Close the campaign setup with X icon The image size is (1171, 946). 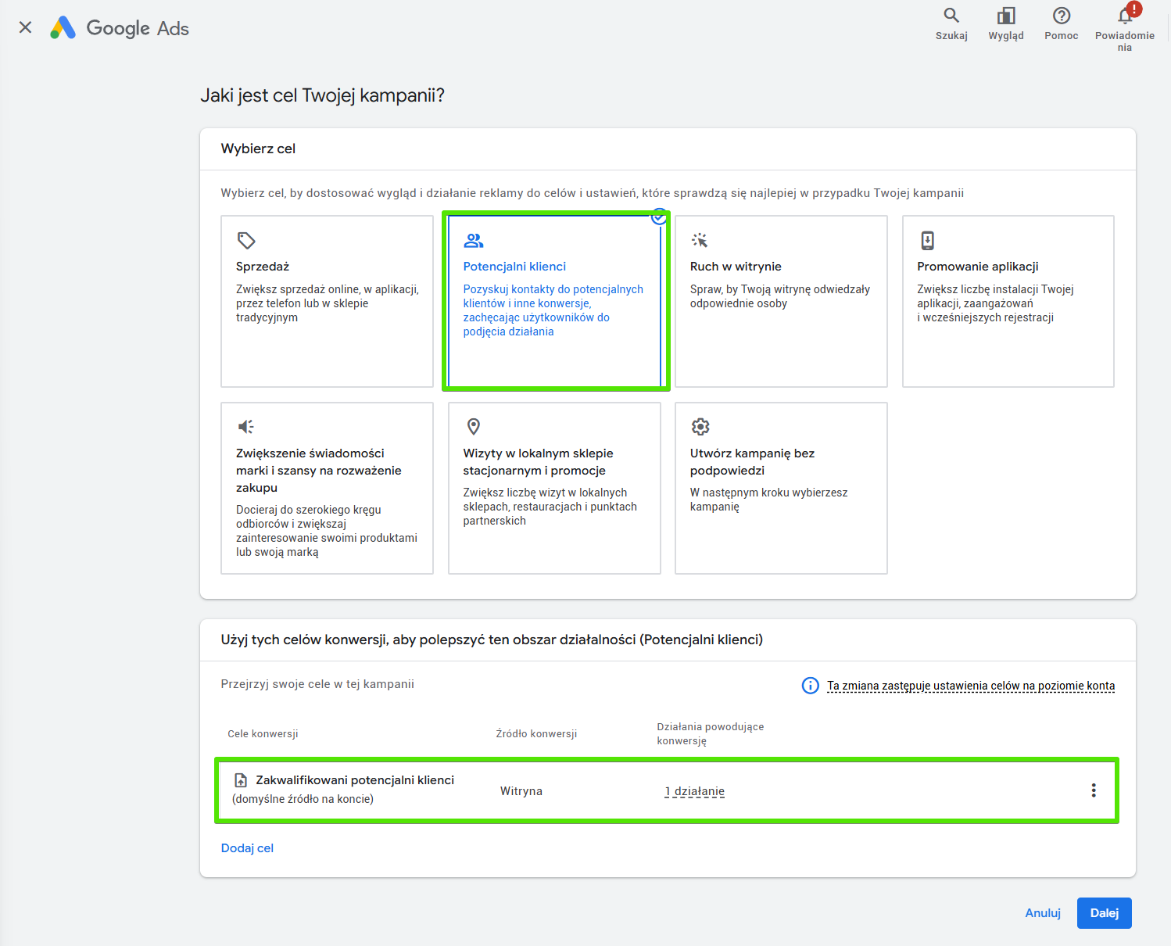pos(25,27)
